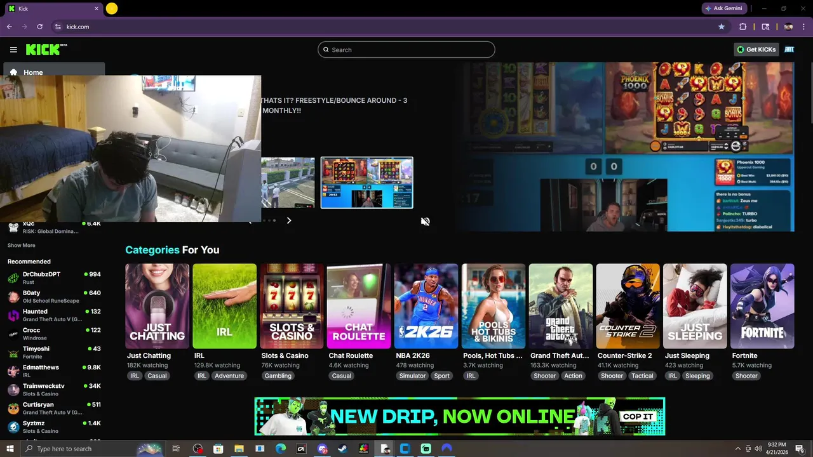
Task: Click Get KICKs button
Action: (756, 50)
